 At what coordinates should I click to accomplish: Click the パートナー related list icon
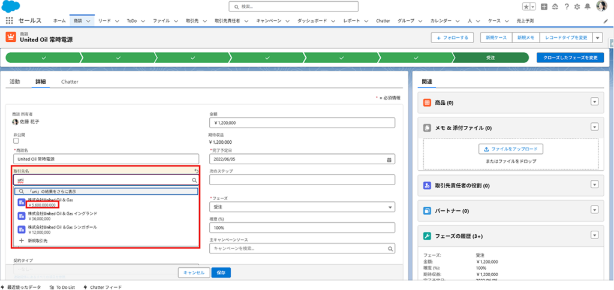[x=427, y=211]
